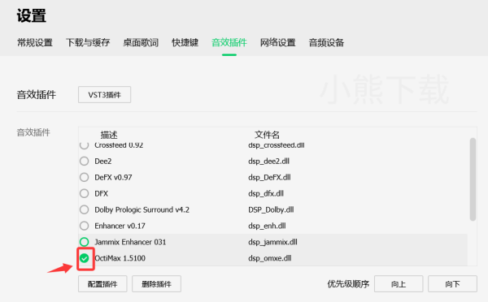Disable the checked OctiMax 1.5100 plugin
The height and width of the screenshot is (302, 488).
pyautogui.click(x=84, y=258)
